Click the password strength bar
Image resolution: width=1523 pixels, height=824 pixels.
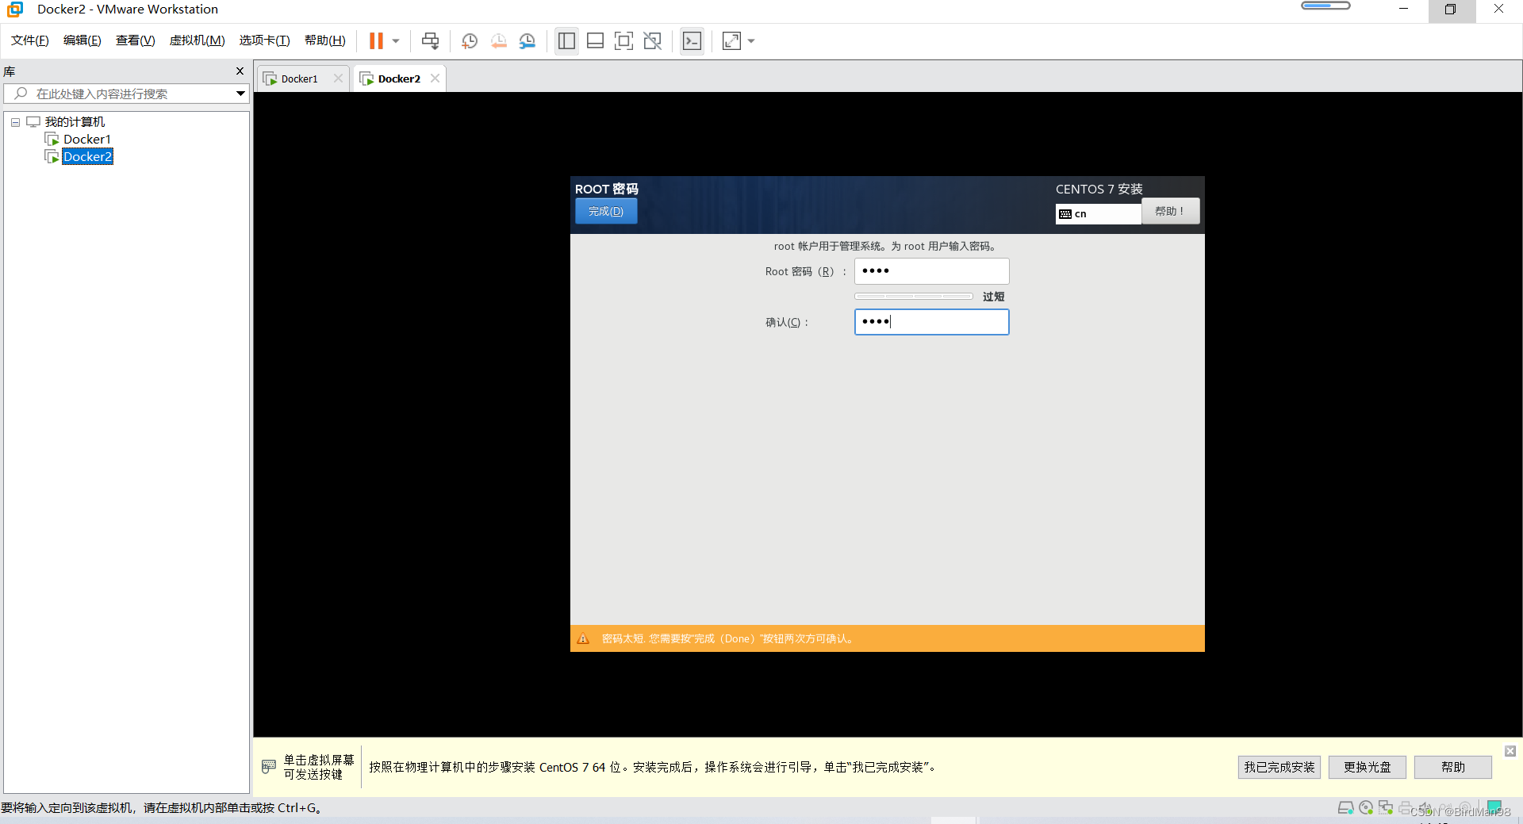click(x=914, y=297)
